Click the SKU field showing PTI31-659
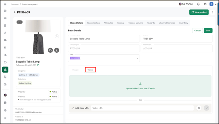Screen dimensions: 219x124 (177, 39)
